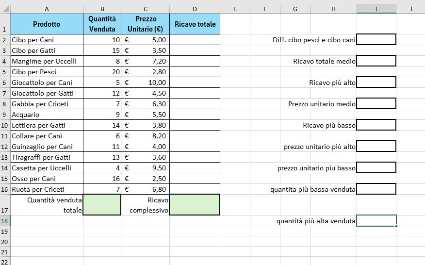This screenshot has height=265, width=425.
Task: Select the column I header
Action: pos(376,9)
